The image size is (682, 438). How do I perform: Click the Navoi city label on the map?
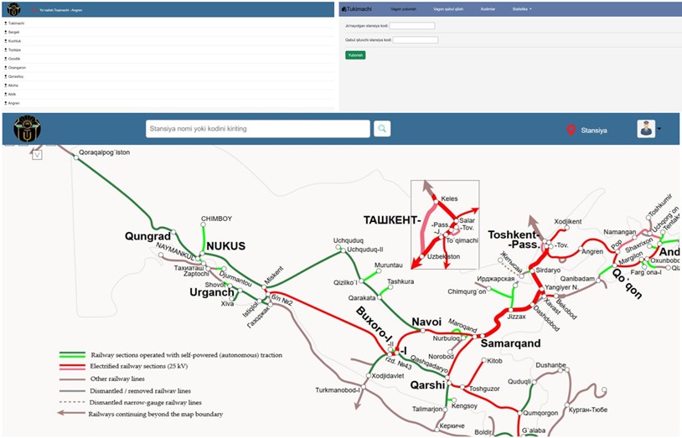click(x=426, y=322)
